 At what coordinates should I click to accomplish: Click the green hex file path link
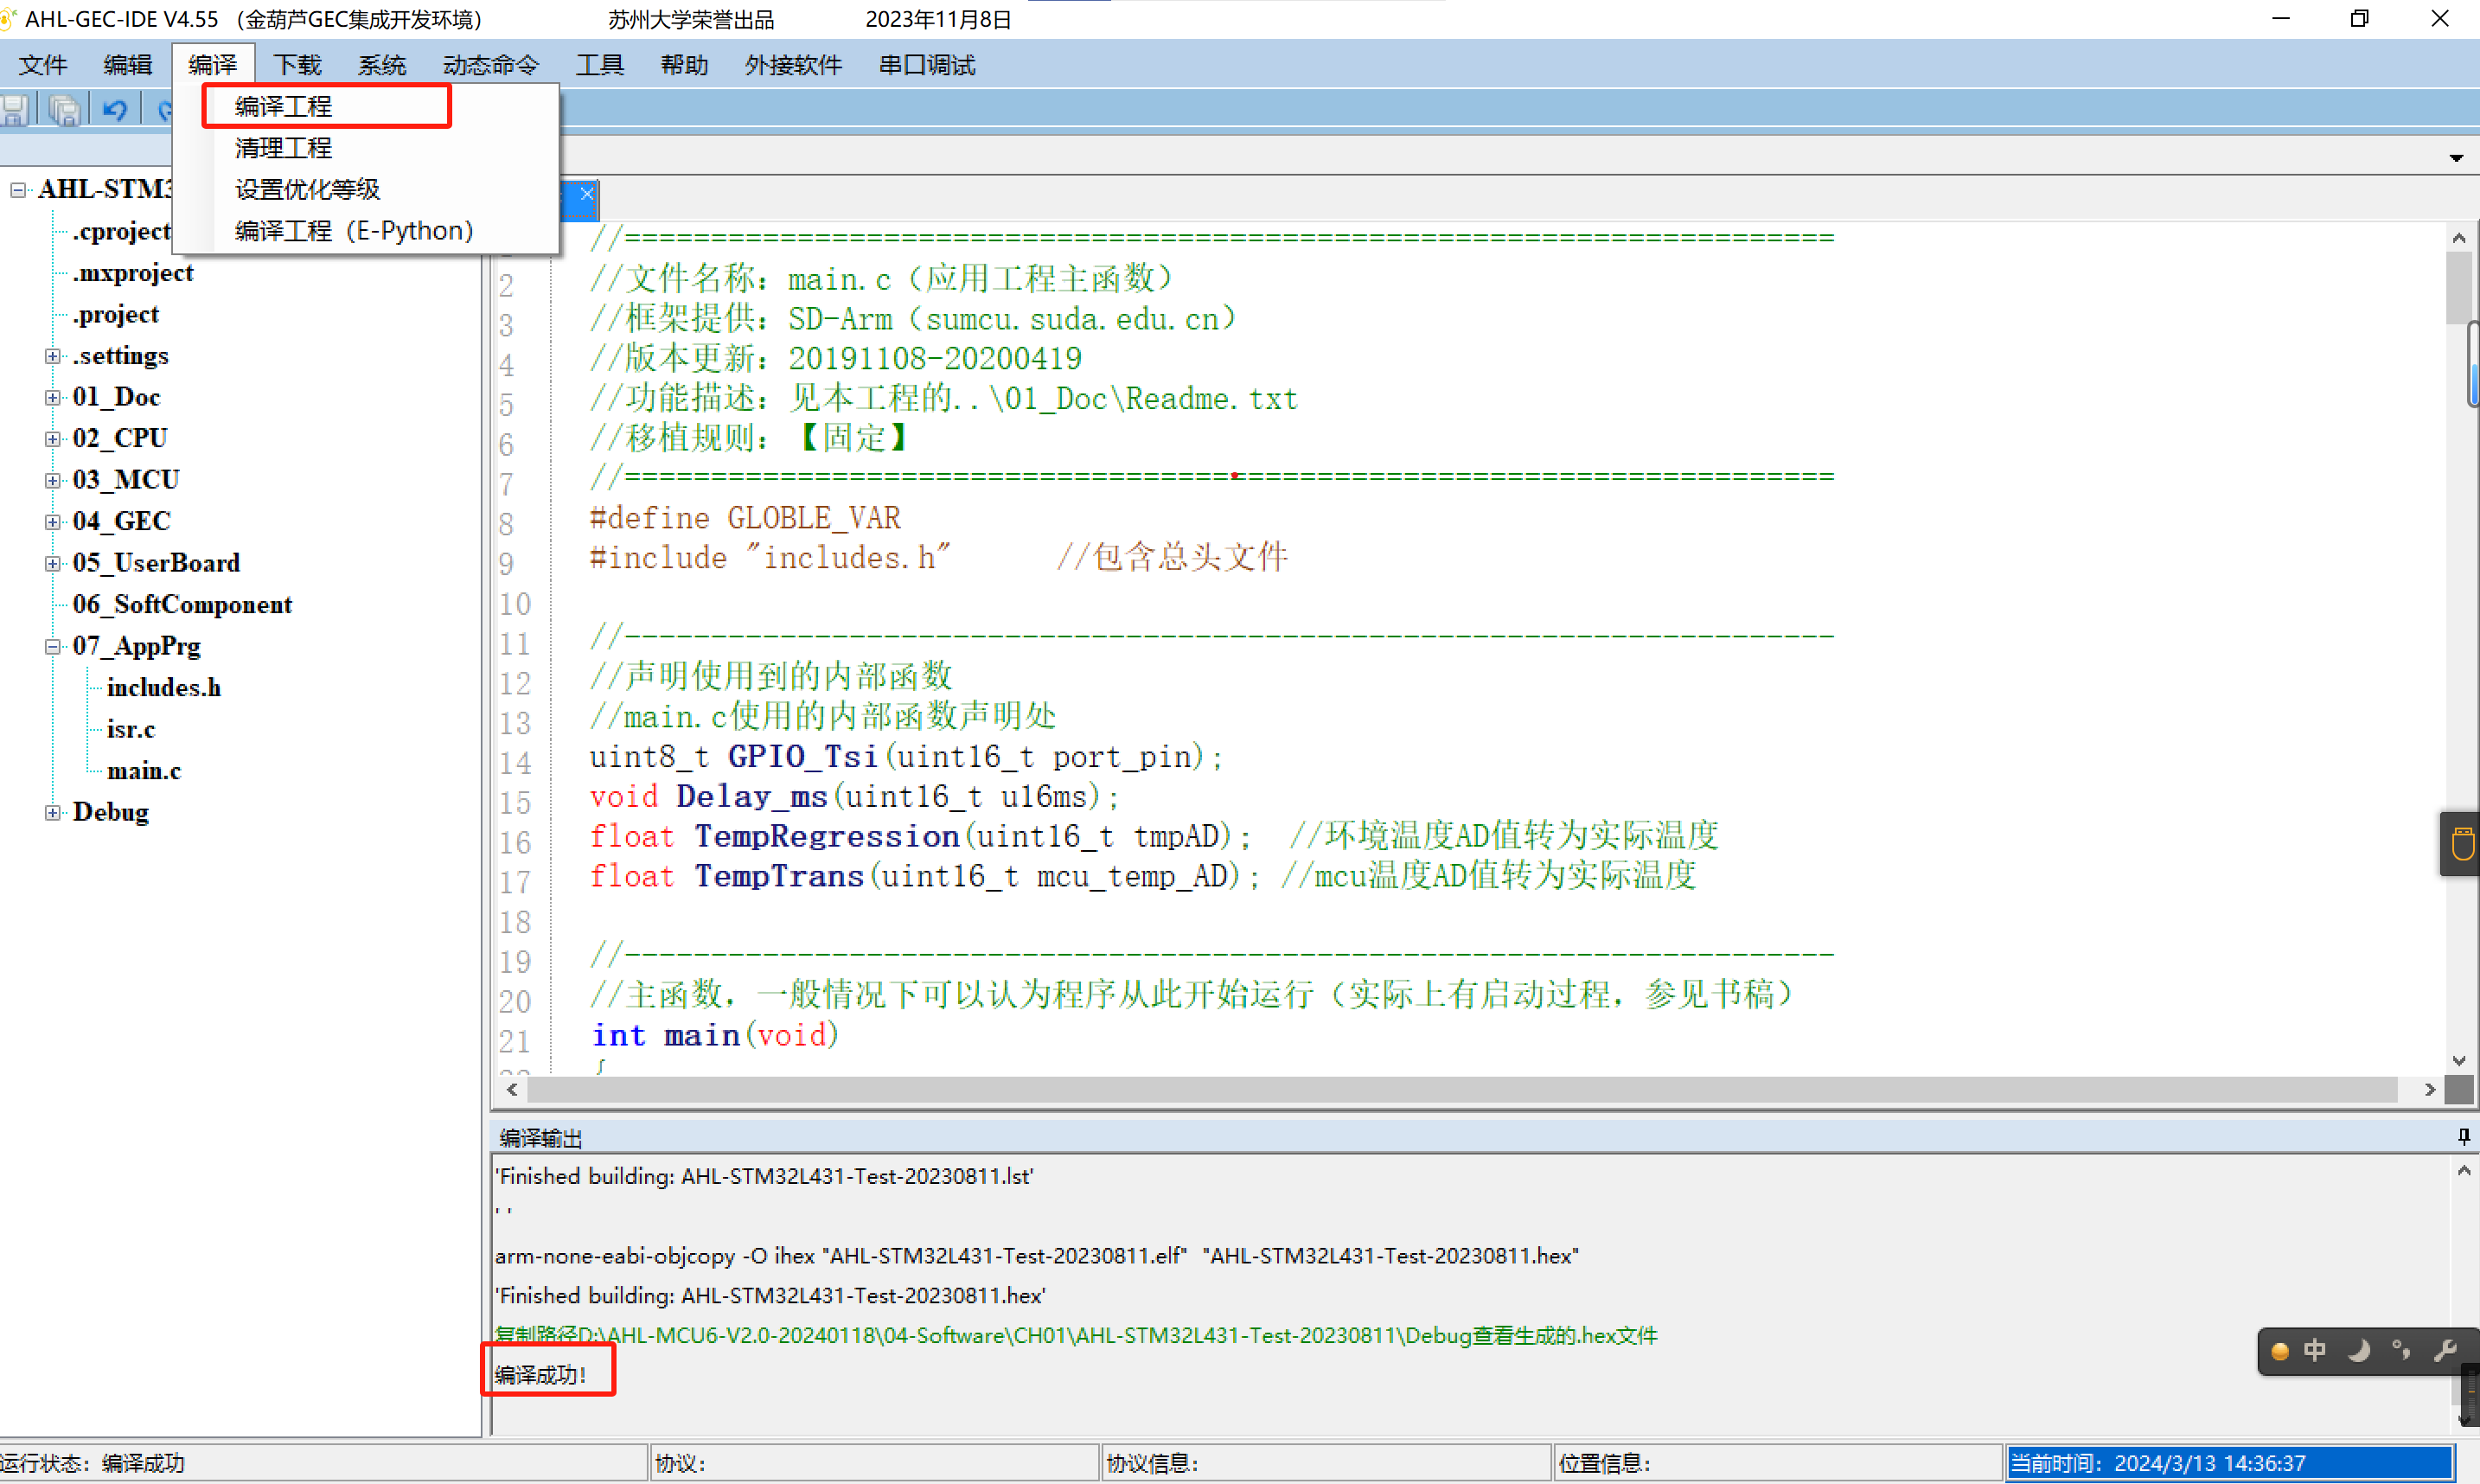[x=1076, y=1335]
